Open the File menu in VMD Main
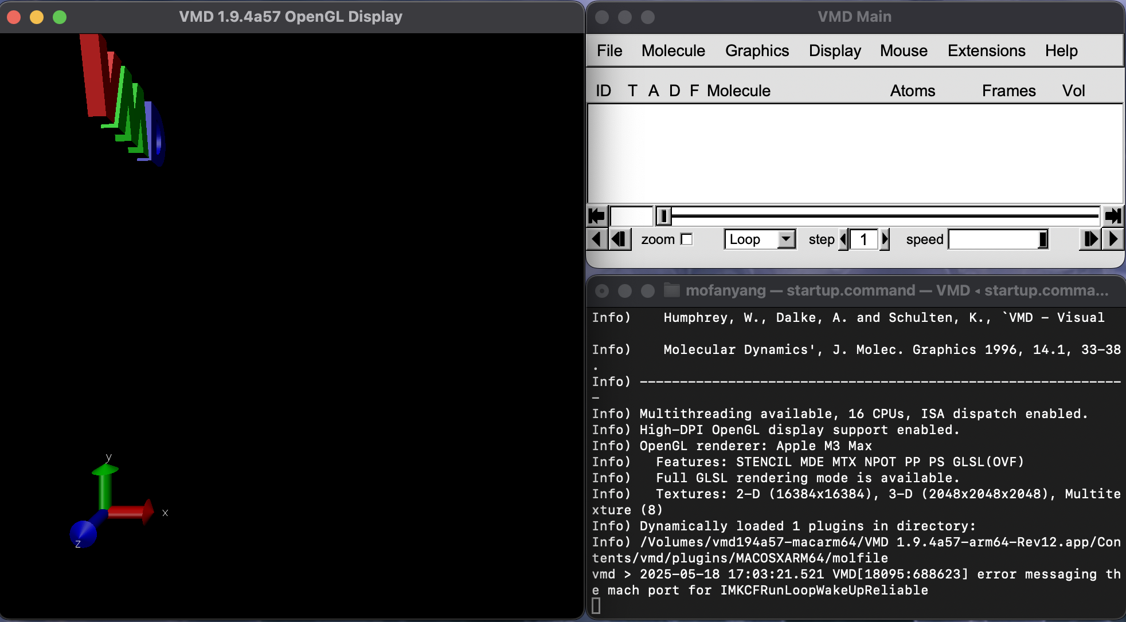 (609, 50)
